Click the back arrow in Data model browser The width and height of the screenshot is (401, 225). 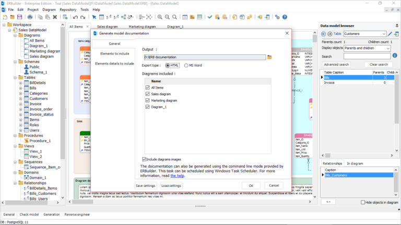[323, 34]
